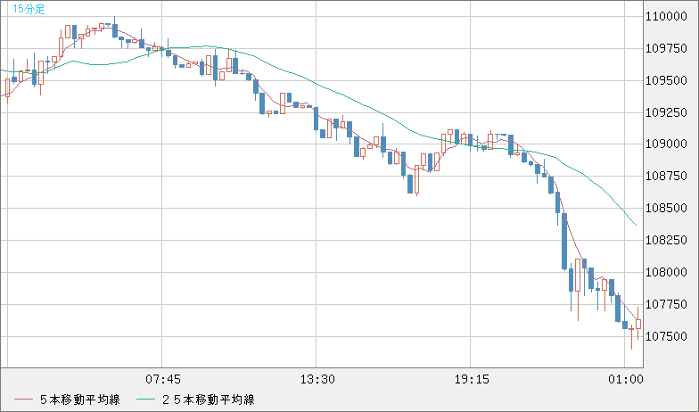Click the 07:45 time axis label

pyautogui.click(x=162, y=380)
